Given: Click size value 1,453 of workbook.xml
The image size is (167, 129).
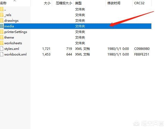Looking at the screenshot, I should 46,54.
